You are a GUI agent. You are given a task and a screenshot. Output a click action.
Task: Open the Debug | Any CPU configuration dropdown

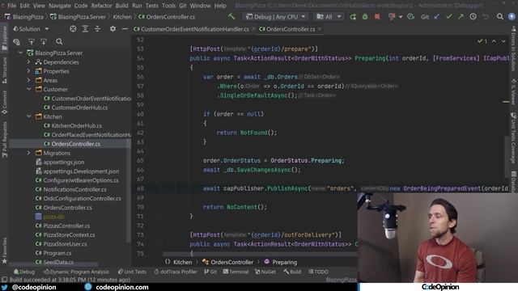coord(275,16)
